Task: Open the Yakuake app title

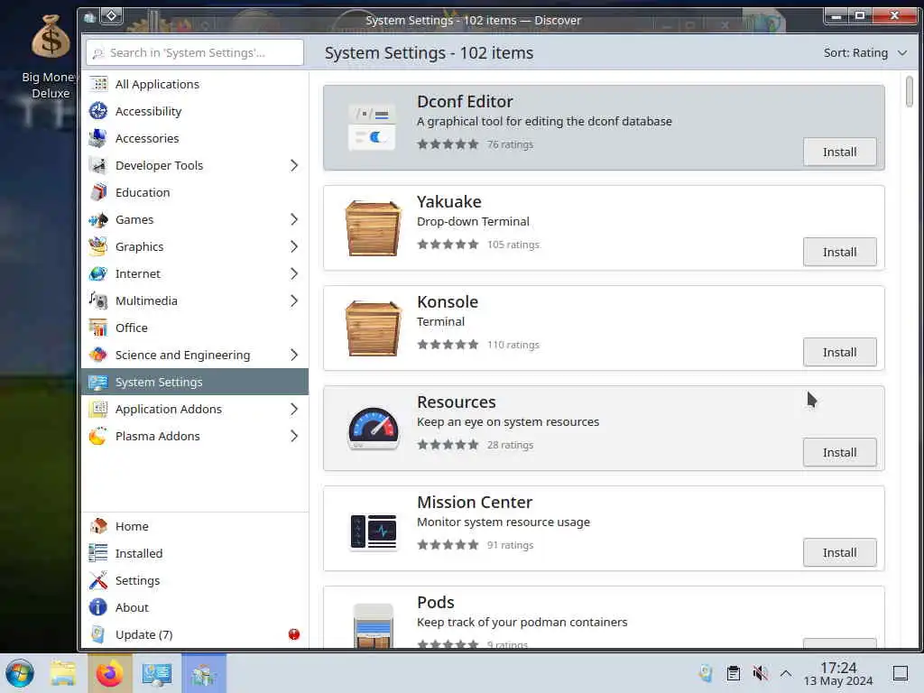Action: [x=449, y=202]
